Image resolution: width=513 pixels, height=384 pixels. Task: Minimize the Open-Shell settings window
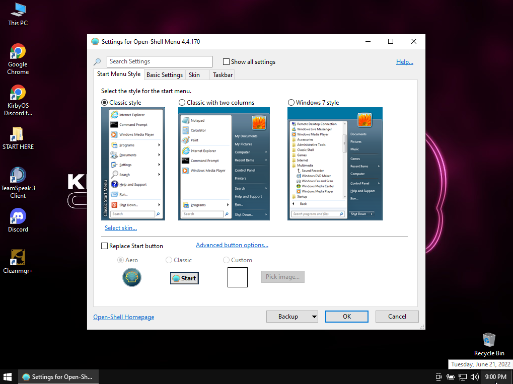tap(368, 41)
